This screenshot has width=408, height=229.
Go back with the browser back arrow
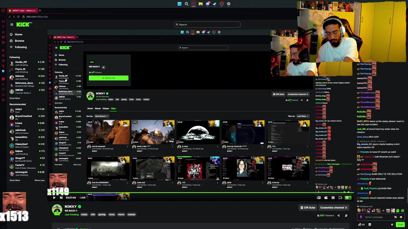click(x=10, y=17)
